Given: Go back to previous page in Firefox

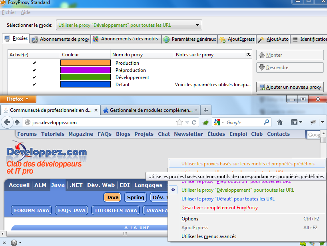Looking at the screenshot, I should pyautogui.click(x=7, y=122).
